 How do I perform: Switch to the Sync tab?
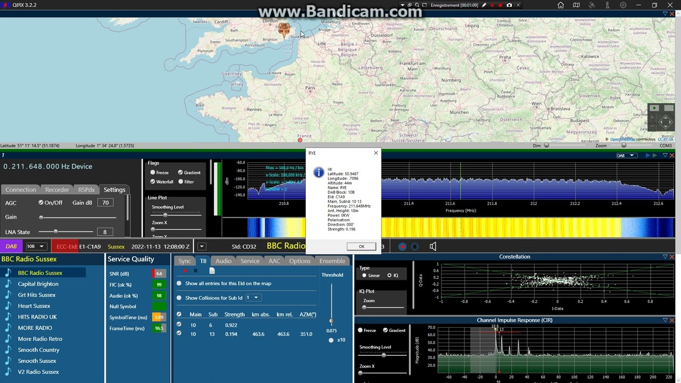click(185, 261)
